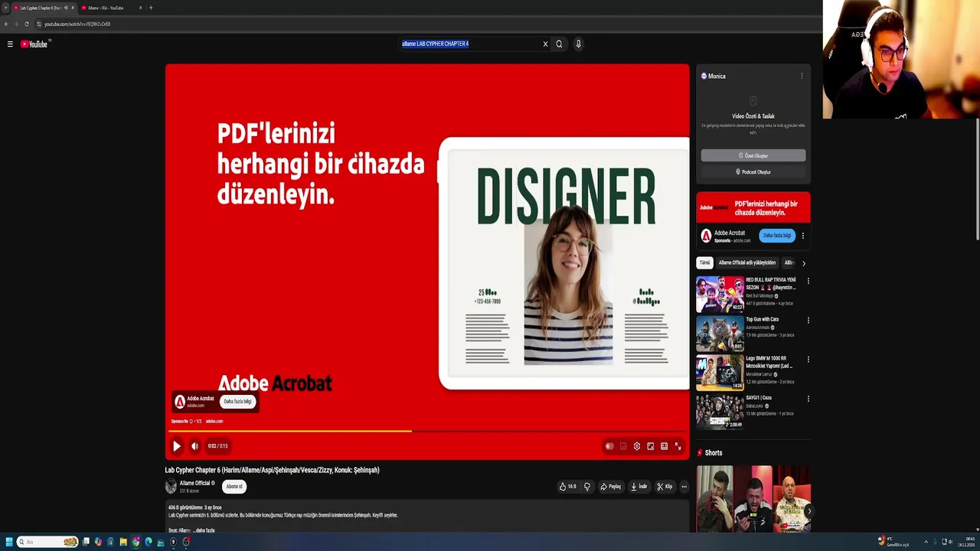Image resolution: width=980 pixels, height=551 pixels.
Task: Clear the search box text
Action: click(545, 44)
